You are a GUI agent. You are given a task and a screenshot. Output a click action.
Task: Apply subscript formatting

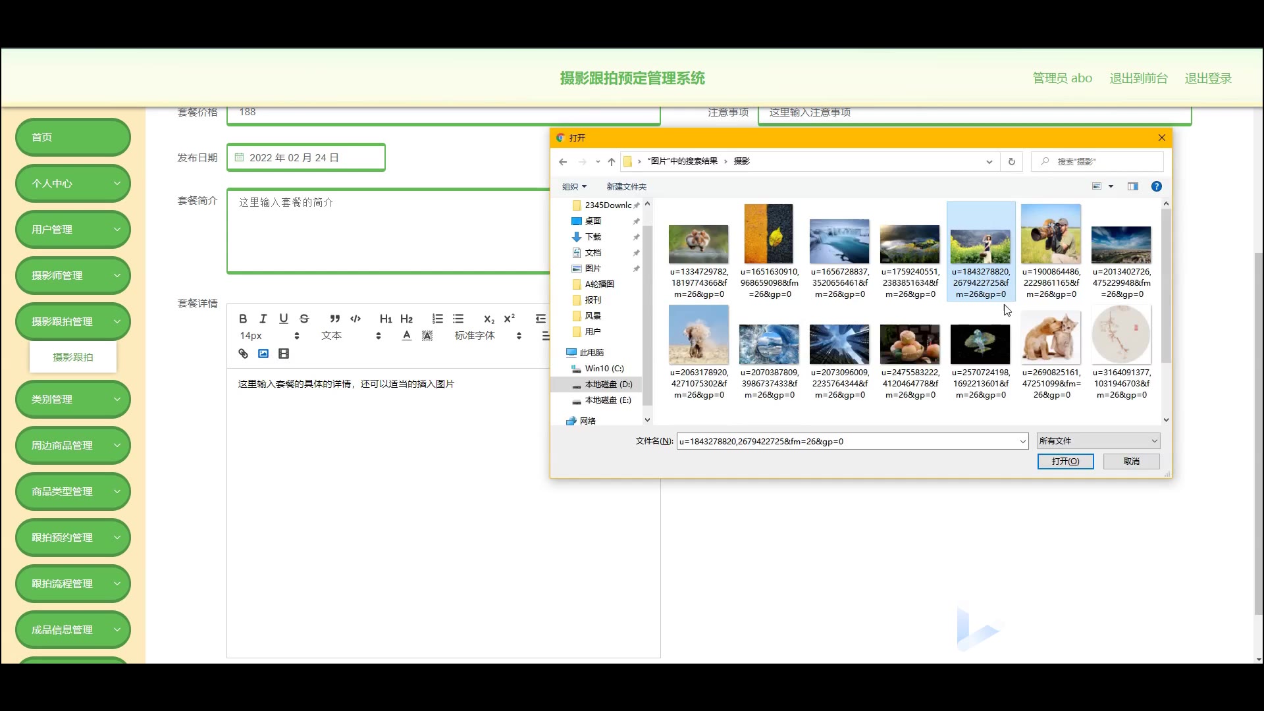pyautogui.click(x=489, y=319)
